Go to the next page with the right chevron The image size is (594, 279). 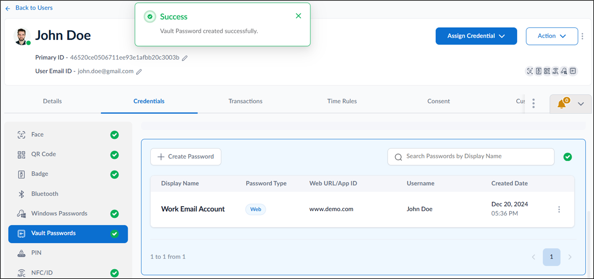tap(570, 257)
